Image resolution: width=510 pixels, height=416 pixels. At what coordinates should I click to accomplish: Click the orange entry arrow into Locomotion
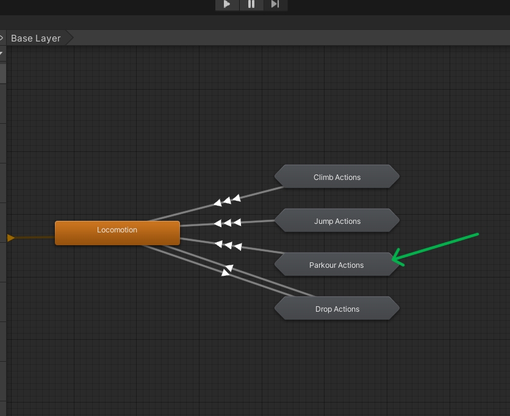(x=11, y=238)
